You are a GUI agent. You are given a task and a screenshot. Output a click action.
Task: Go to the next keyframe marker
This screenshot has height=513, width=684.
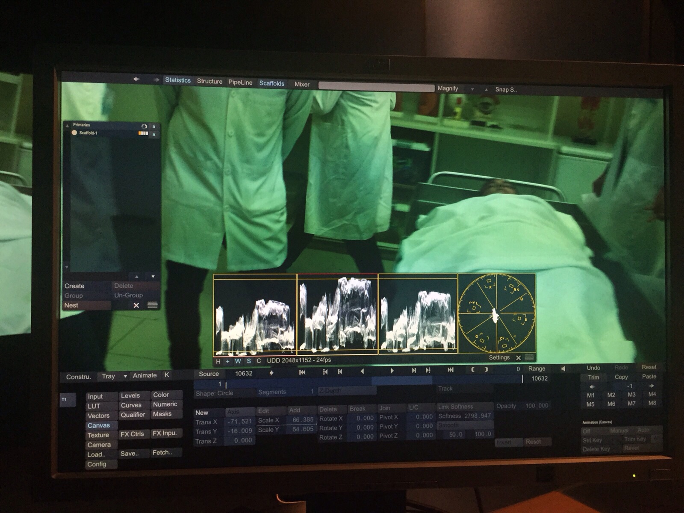point(428,370)
